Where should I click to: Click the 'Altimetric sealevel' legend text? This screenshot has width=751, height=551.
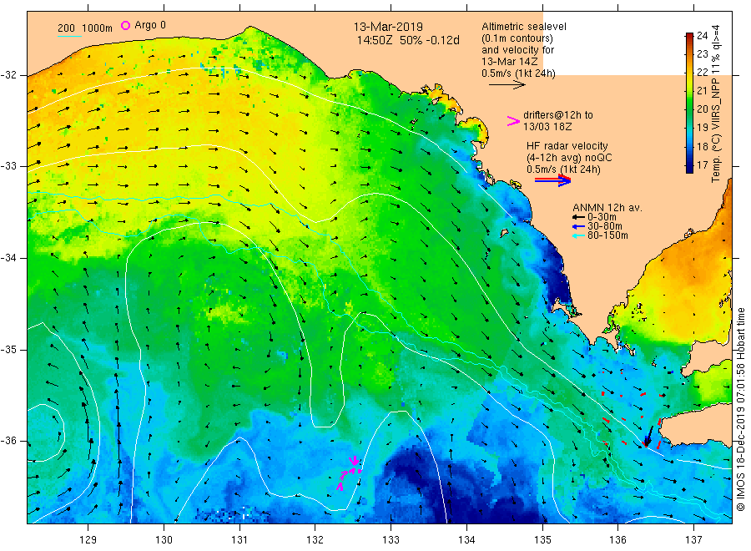(x=523, y=27)
